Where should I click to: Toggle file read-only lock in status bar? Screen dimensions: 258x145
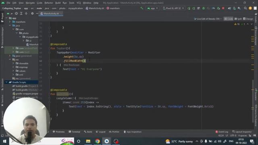(x=250, y=136)
